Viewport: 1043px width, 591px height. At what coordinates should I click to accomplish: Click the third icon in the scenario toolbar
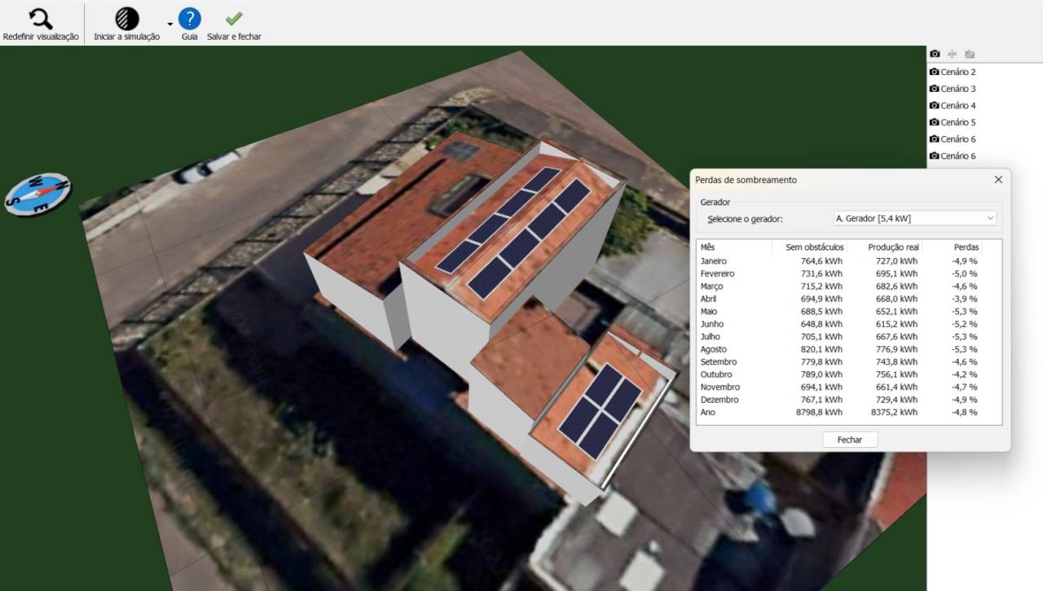[970, 54]
